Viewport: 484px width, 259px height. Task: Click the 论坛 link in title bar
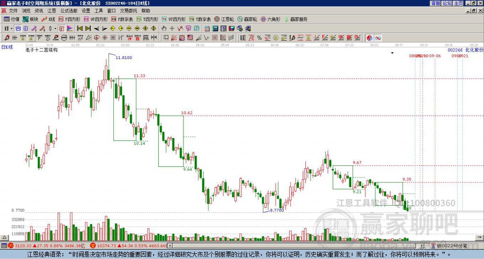coord(447,3)
